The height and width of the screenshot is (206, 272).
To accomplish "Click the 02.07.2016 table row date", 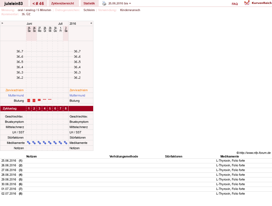I will click(x=9, y=194).
